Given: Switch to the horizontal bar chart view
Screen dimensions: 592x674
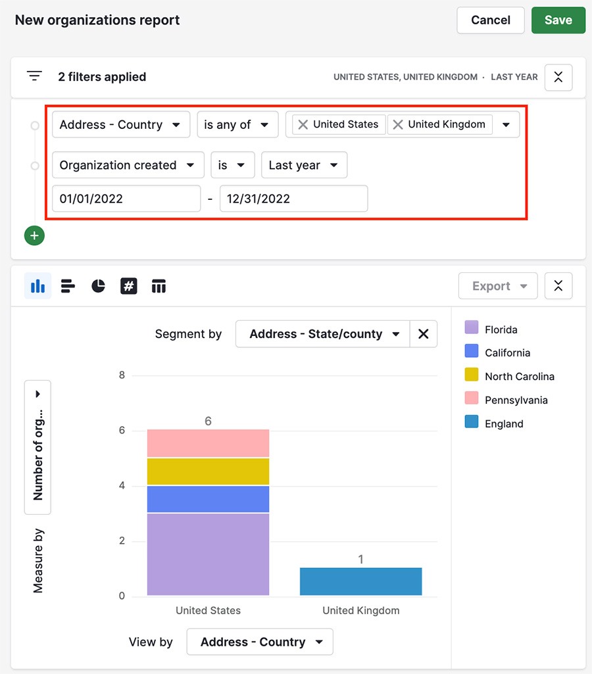Looking at the screenshot, I should pos(68,285).
